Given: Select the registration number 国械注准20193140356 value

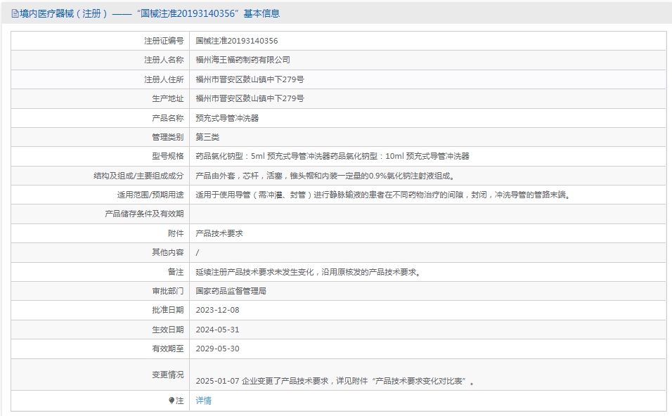Looking at the screenshot, I should [x=237, y=41].
